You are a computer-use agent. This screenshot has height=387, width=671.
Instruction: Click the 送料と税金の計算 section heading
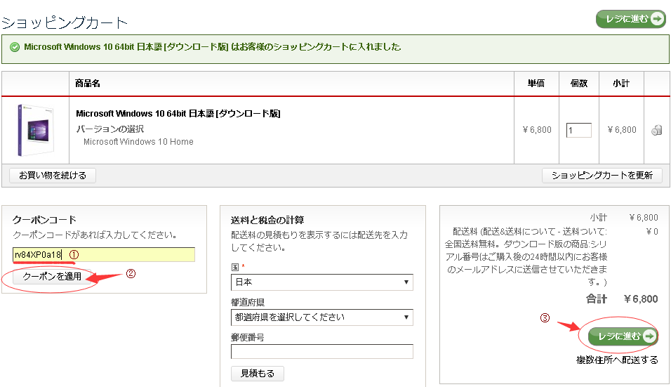click(x=267, y=220)
